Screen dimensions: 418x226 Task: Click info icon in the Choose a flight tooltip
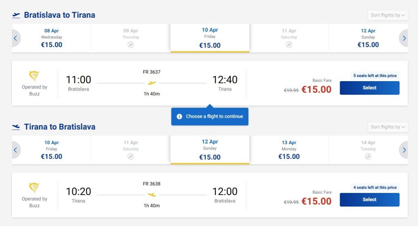(179, 117)
